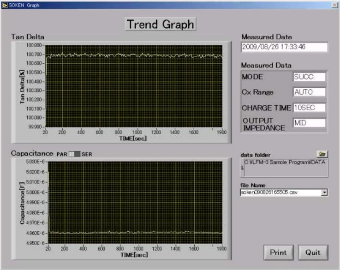Select the soken090826165505.csv file name box

click(280, 192)
